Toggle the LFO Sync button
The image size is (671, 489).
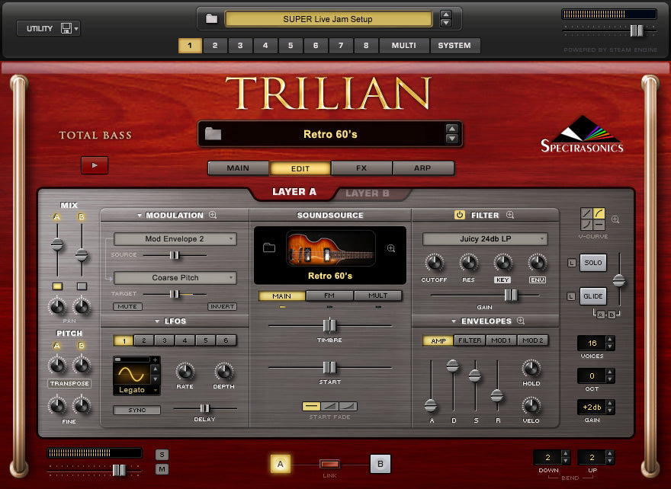click(136, 410)
